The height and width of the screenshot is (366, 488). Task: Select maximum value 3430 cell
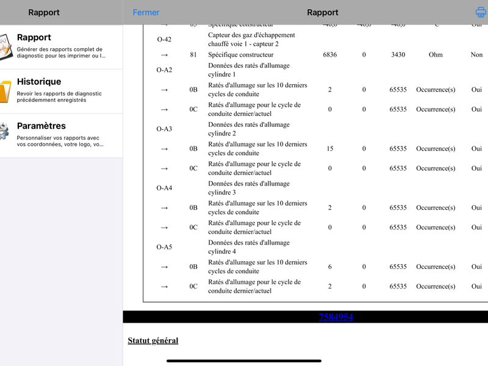pos(398,54)
